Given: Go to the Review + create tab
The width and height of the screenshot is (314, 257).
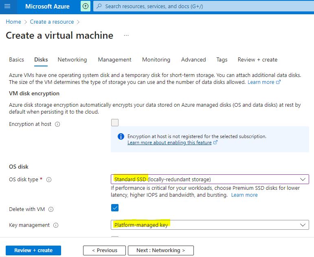Looking at the screenshot, I should click(x=257, y=59).
